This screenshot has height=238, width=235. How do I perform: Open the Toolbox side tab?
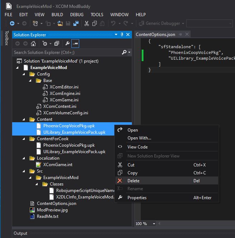point(6,38)
